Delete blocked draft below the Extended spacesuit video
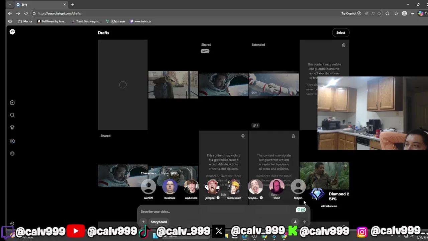 [293, 136]
